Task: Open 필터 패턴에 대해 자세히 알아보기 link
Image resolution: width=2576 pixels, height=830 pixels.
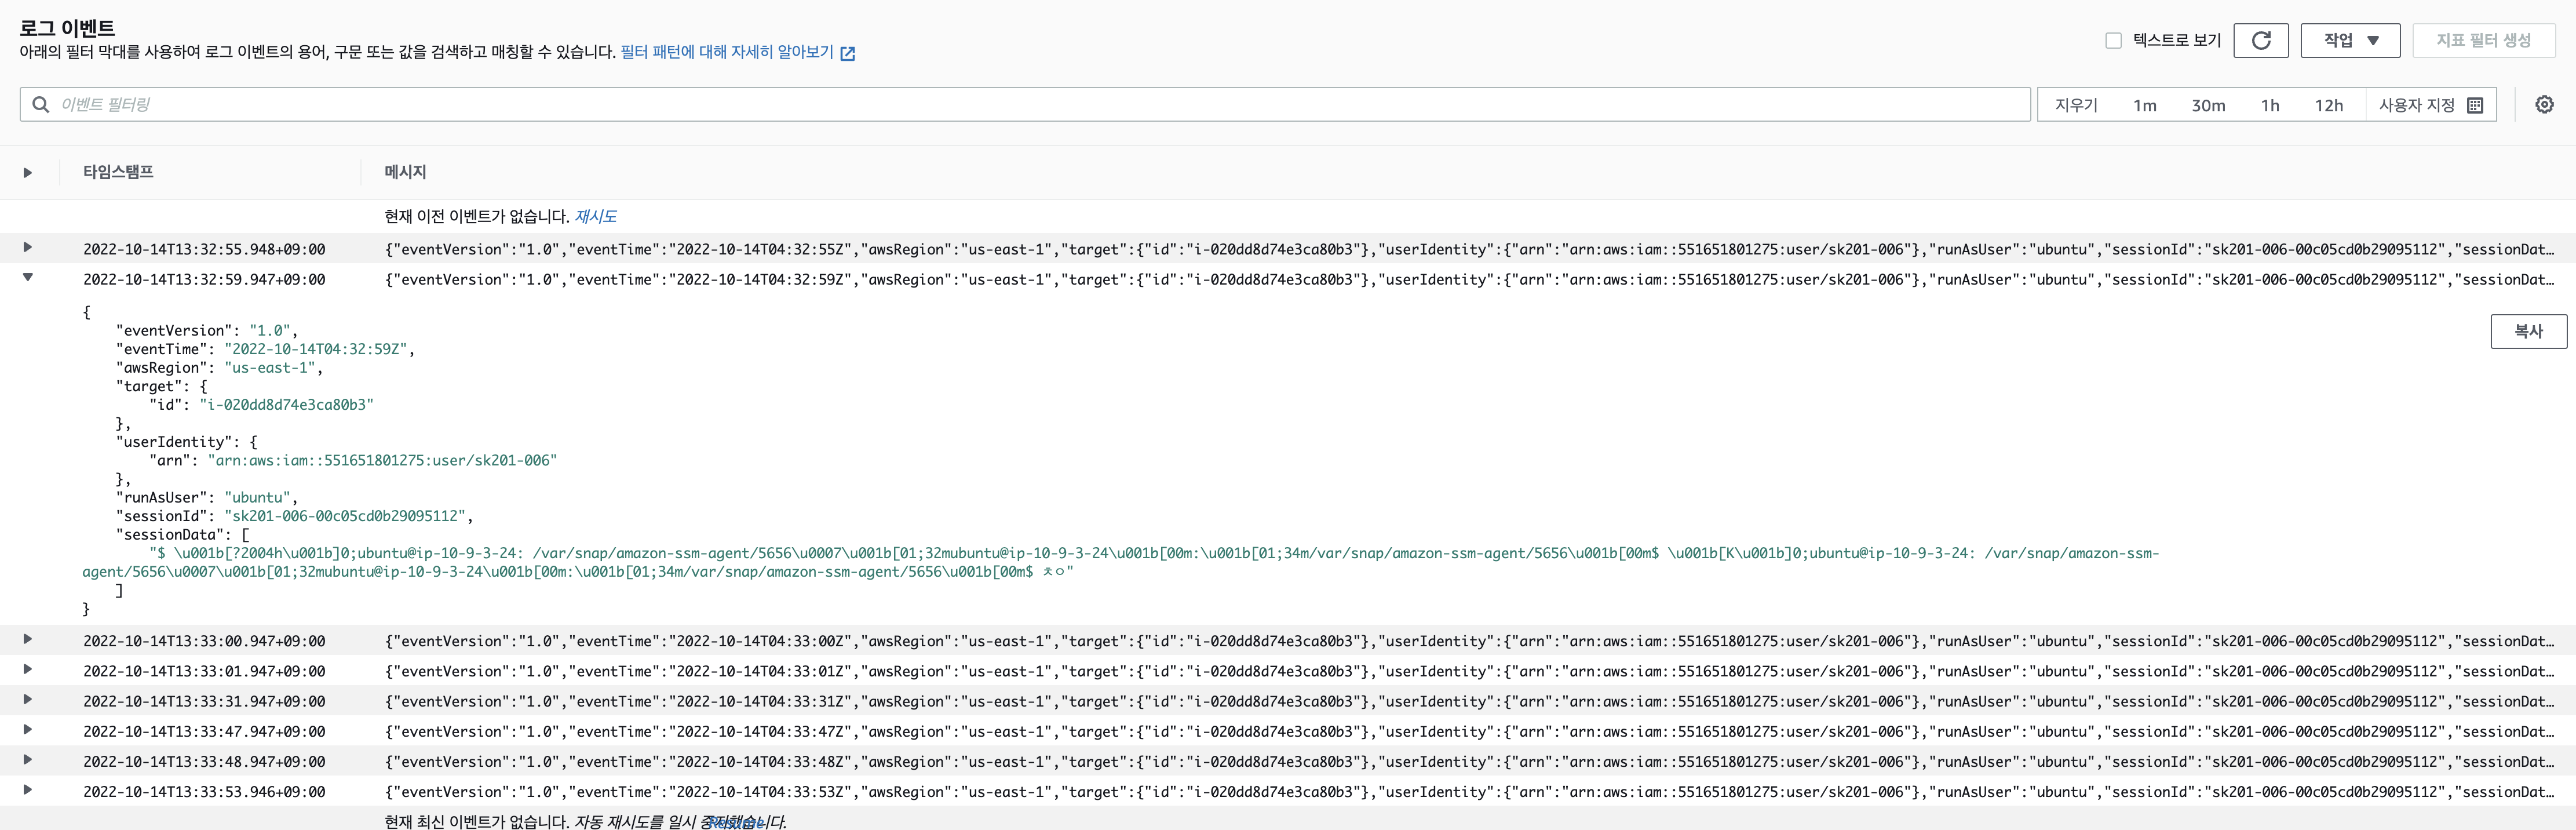Action: (x=726, y=52)
